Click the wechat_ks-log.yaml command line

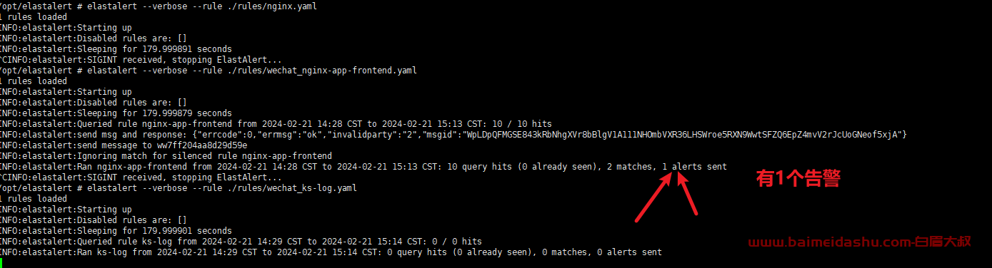click(x=179, y=188)
